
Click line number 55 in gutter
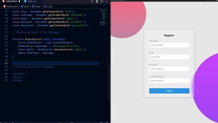(6, 39)
